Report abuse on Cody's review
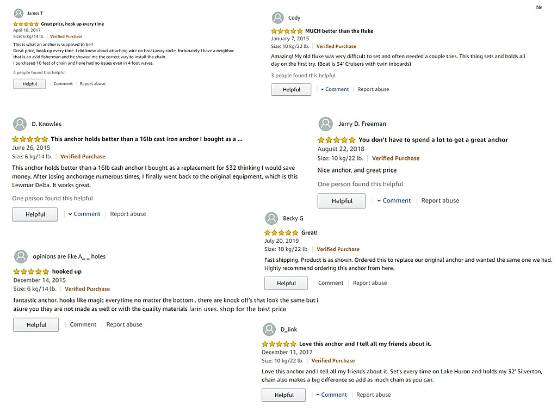Viewport: 557px width, 418px height. tap(373, 89)
